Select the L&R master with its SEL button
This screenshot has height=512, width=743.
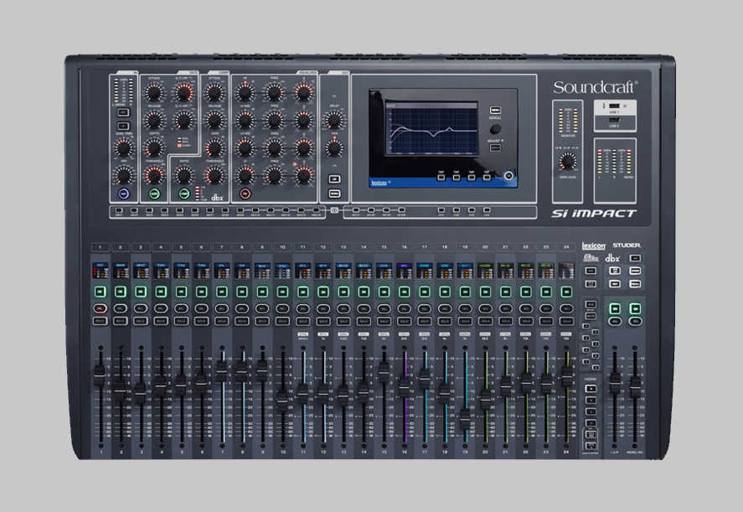(615, 322)
